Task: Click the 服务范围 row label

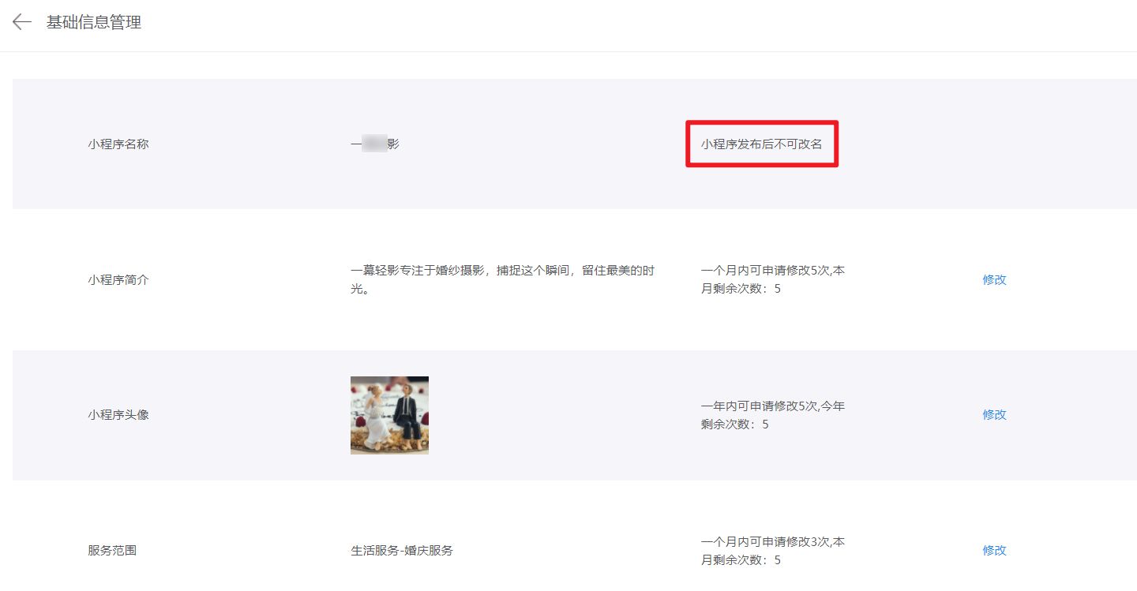Action: coord(112,550)
